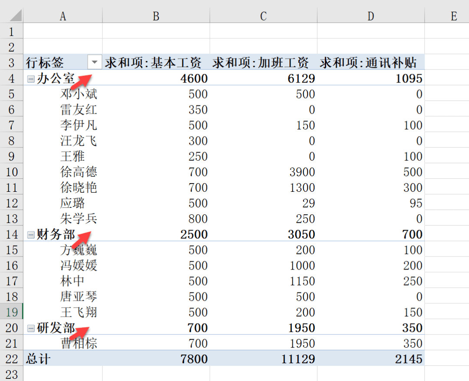The height and width of the screenshot is (381, 469).
Task: Open the 行标签 filter dropdown
Action: [x=95, y=62]
